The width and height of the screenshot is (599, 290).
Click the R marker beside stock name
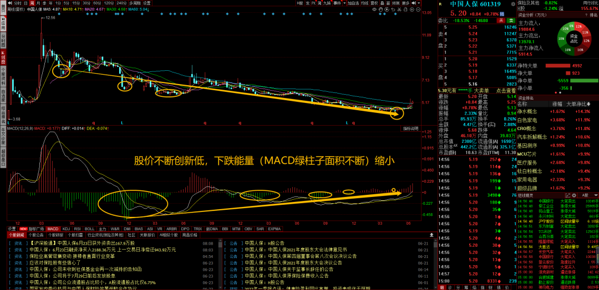440,4
